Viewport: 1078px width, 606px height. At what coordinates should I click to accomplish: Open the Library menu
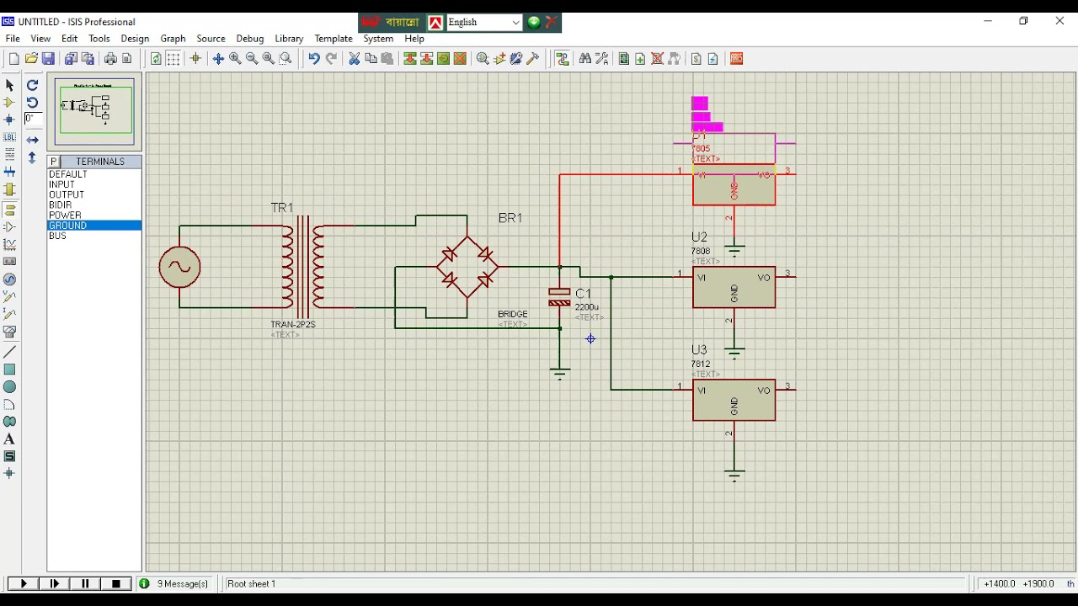pyautogui.click(x=289, y=39)
